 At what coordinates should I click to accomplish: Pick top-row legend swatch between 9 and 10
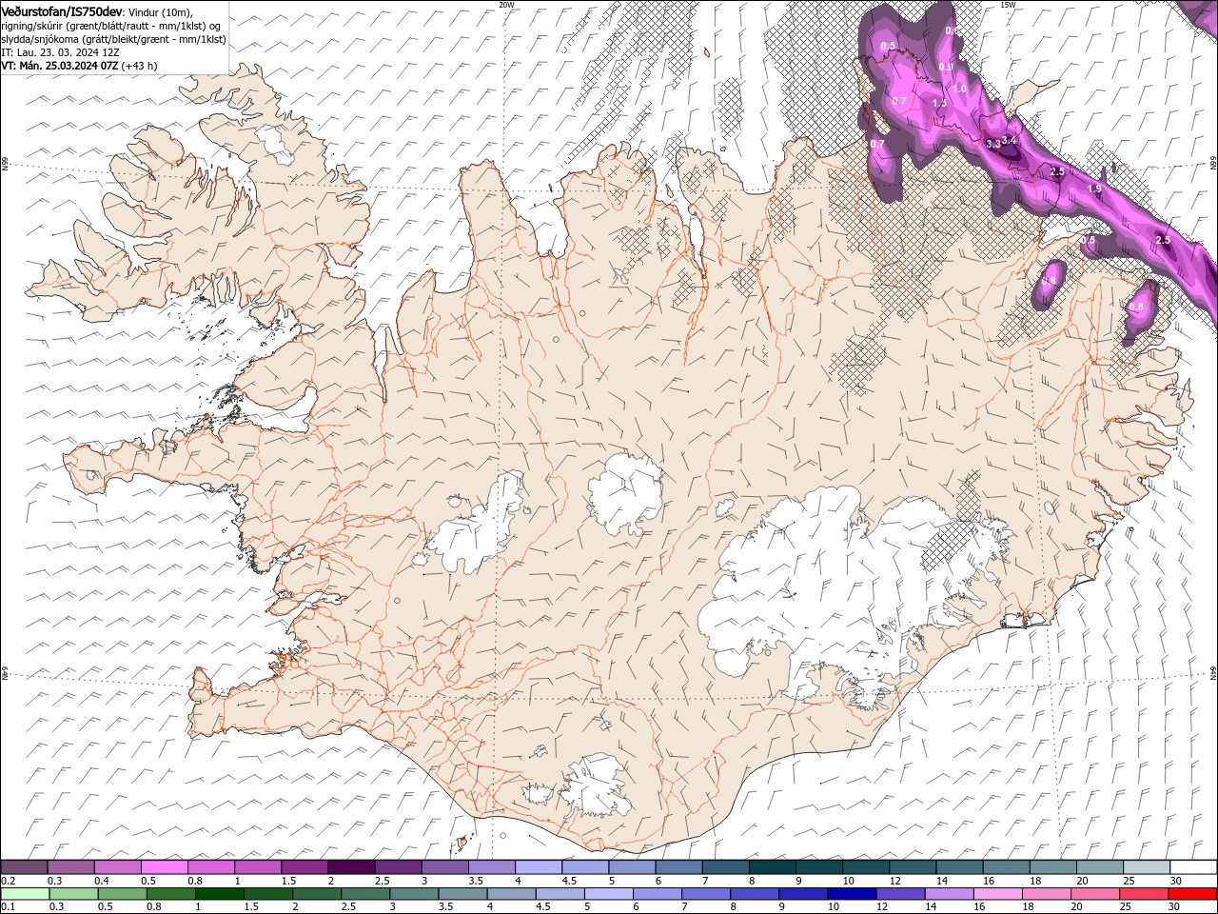818,867
